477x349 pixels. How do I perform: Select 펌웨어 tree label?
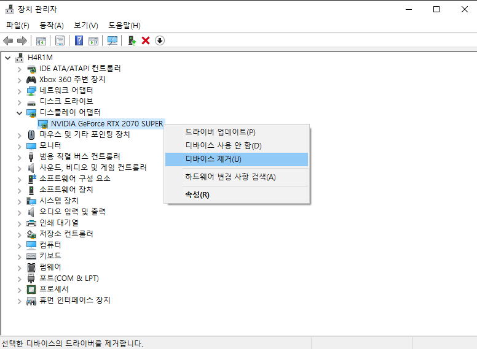pyautogui.click(x=50, y=267)
